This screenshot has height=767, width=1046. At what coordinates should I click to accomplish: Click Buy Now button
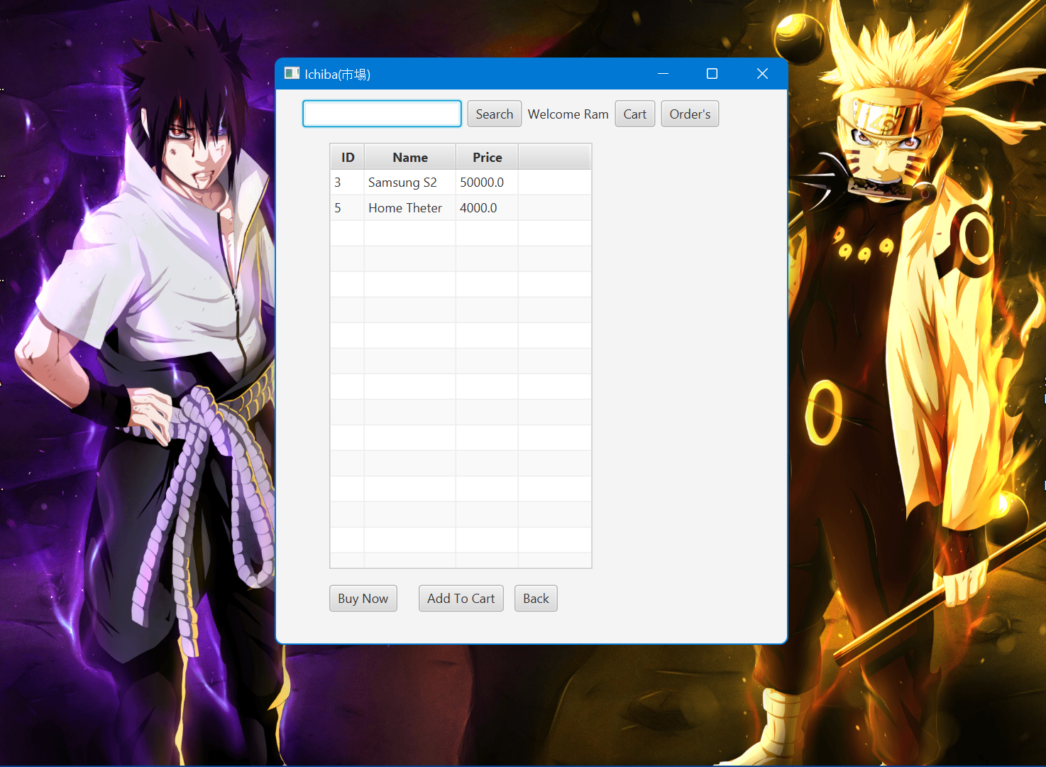(x=363, y=598)
